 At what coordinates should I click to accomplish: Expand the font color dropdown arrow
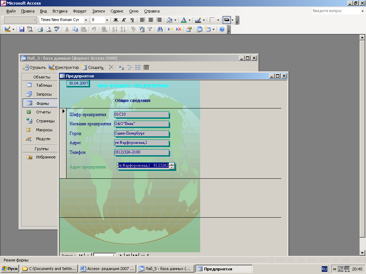(x=189, y=20)
